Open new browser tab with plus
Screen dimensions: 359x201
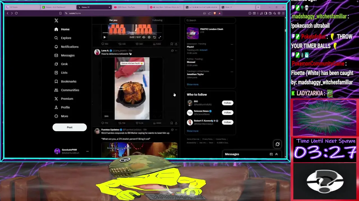258,7
